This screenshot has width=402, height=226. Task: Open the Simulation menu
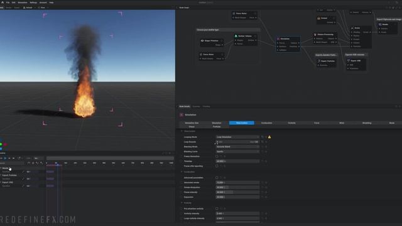(23, 3)
